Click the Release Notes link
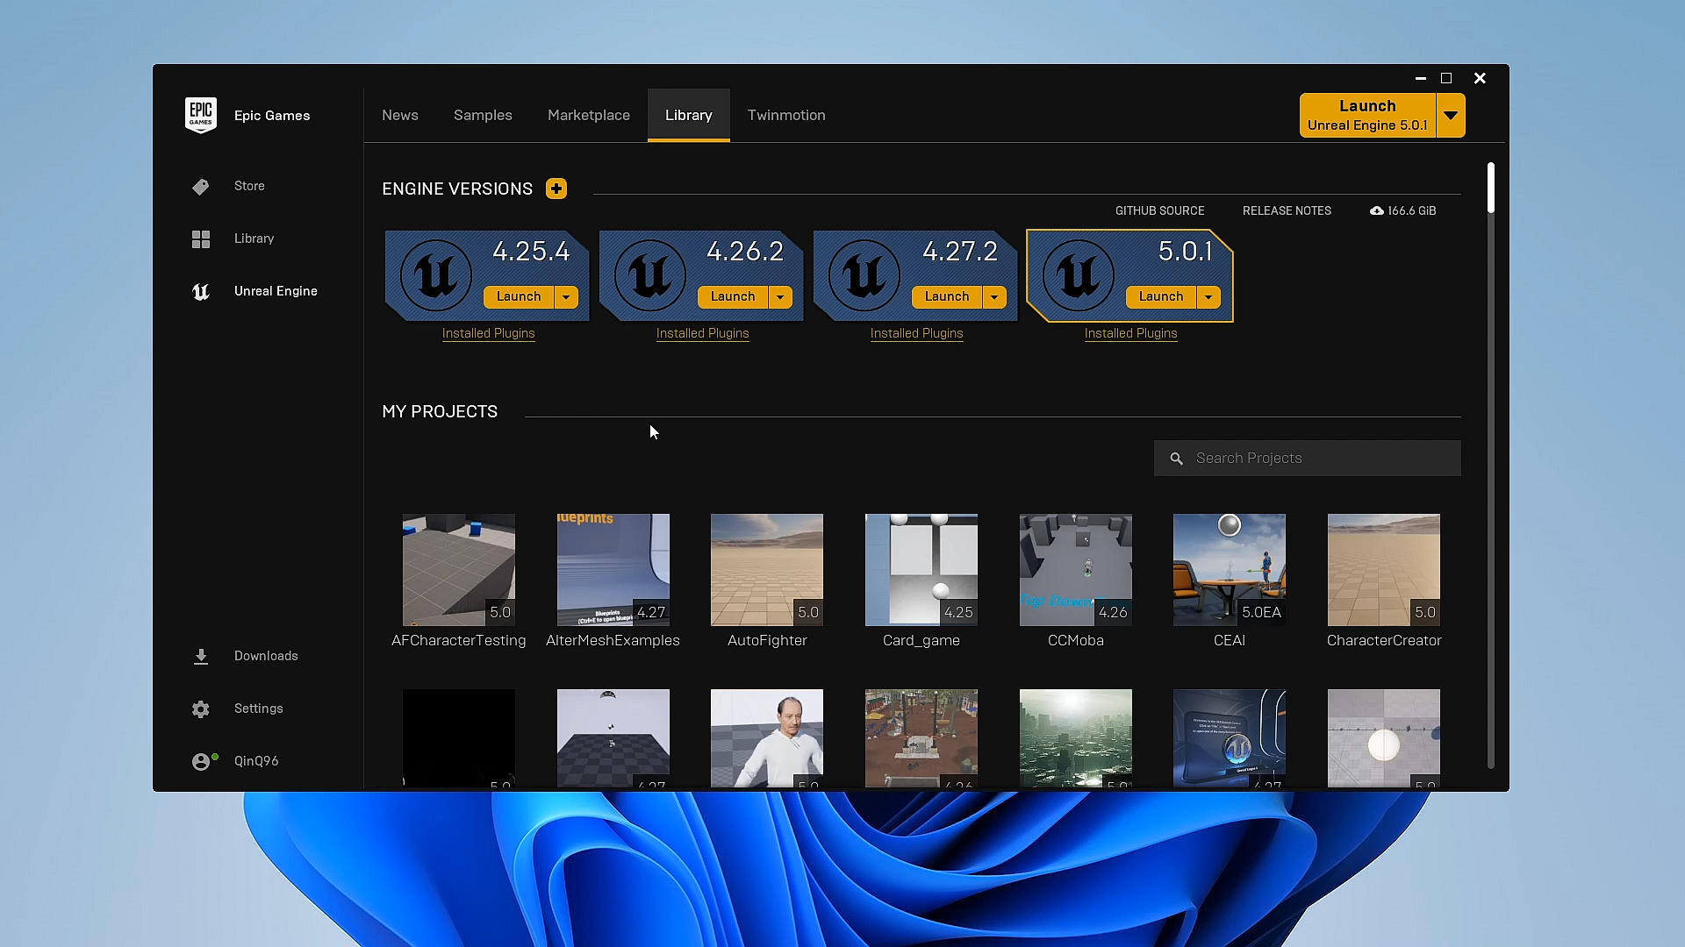 (1287, 210)
